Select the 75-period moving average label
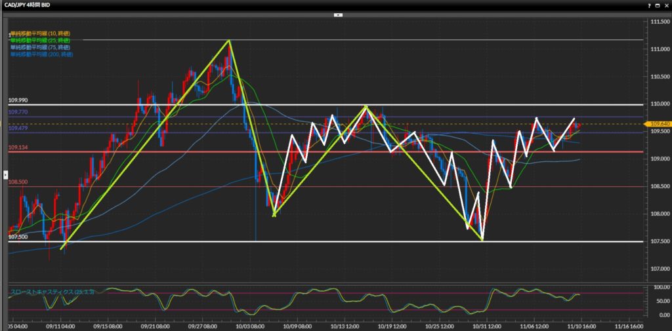 (x=39, y=47)
